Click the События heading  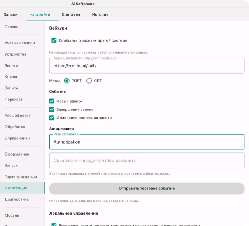(x=58, y=91)
